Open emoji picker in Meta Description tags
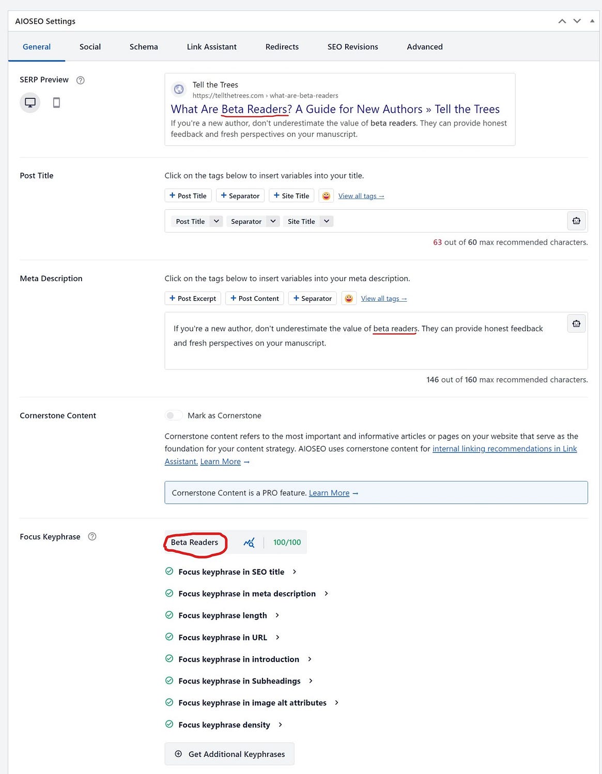Image resolution: width=602 pixels, height=774 pixels. (x=349, y=298)
